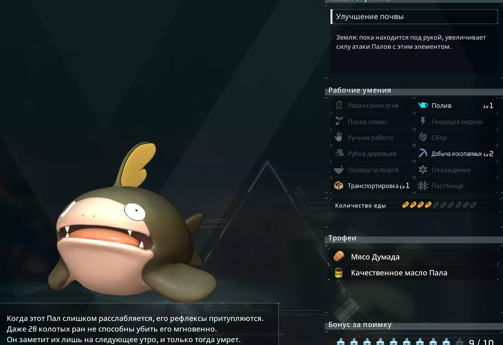The width and height of the screenshot is (503, 345).
Task: Click the watering can Полив icon
Action: pyautogui.click(x=423, y=105)
